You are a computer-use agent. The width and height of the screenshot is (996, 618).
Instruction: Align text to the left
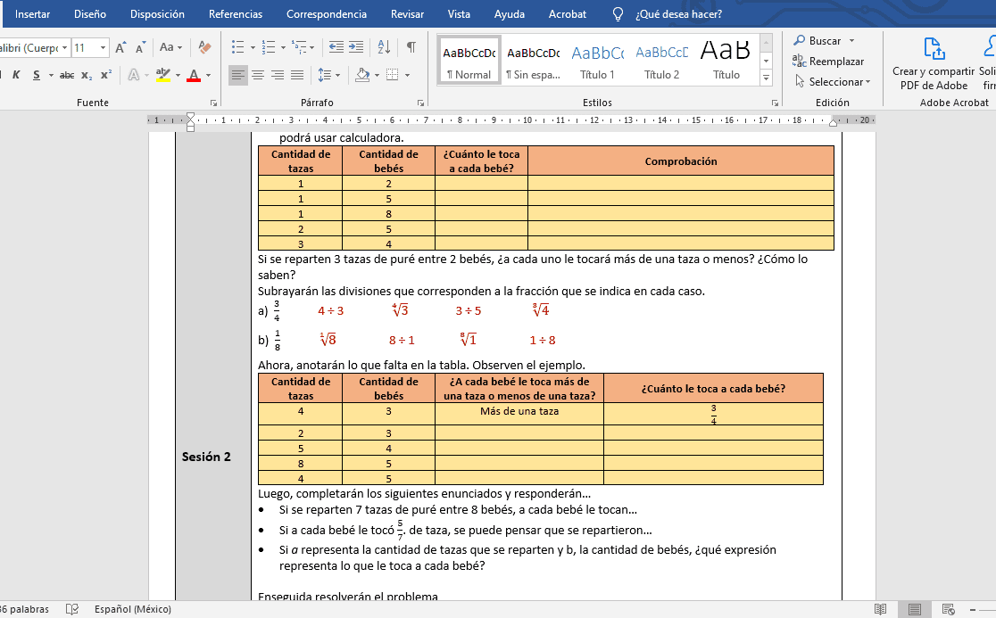tap(237, 75)
